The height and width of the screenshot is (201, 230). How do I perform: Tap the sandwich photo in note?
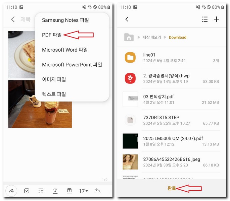point(21,55)
